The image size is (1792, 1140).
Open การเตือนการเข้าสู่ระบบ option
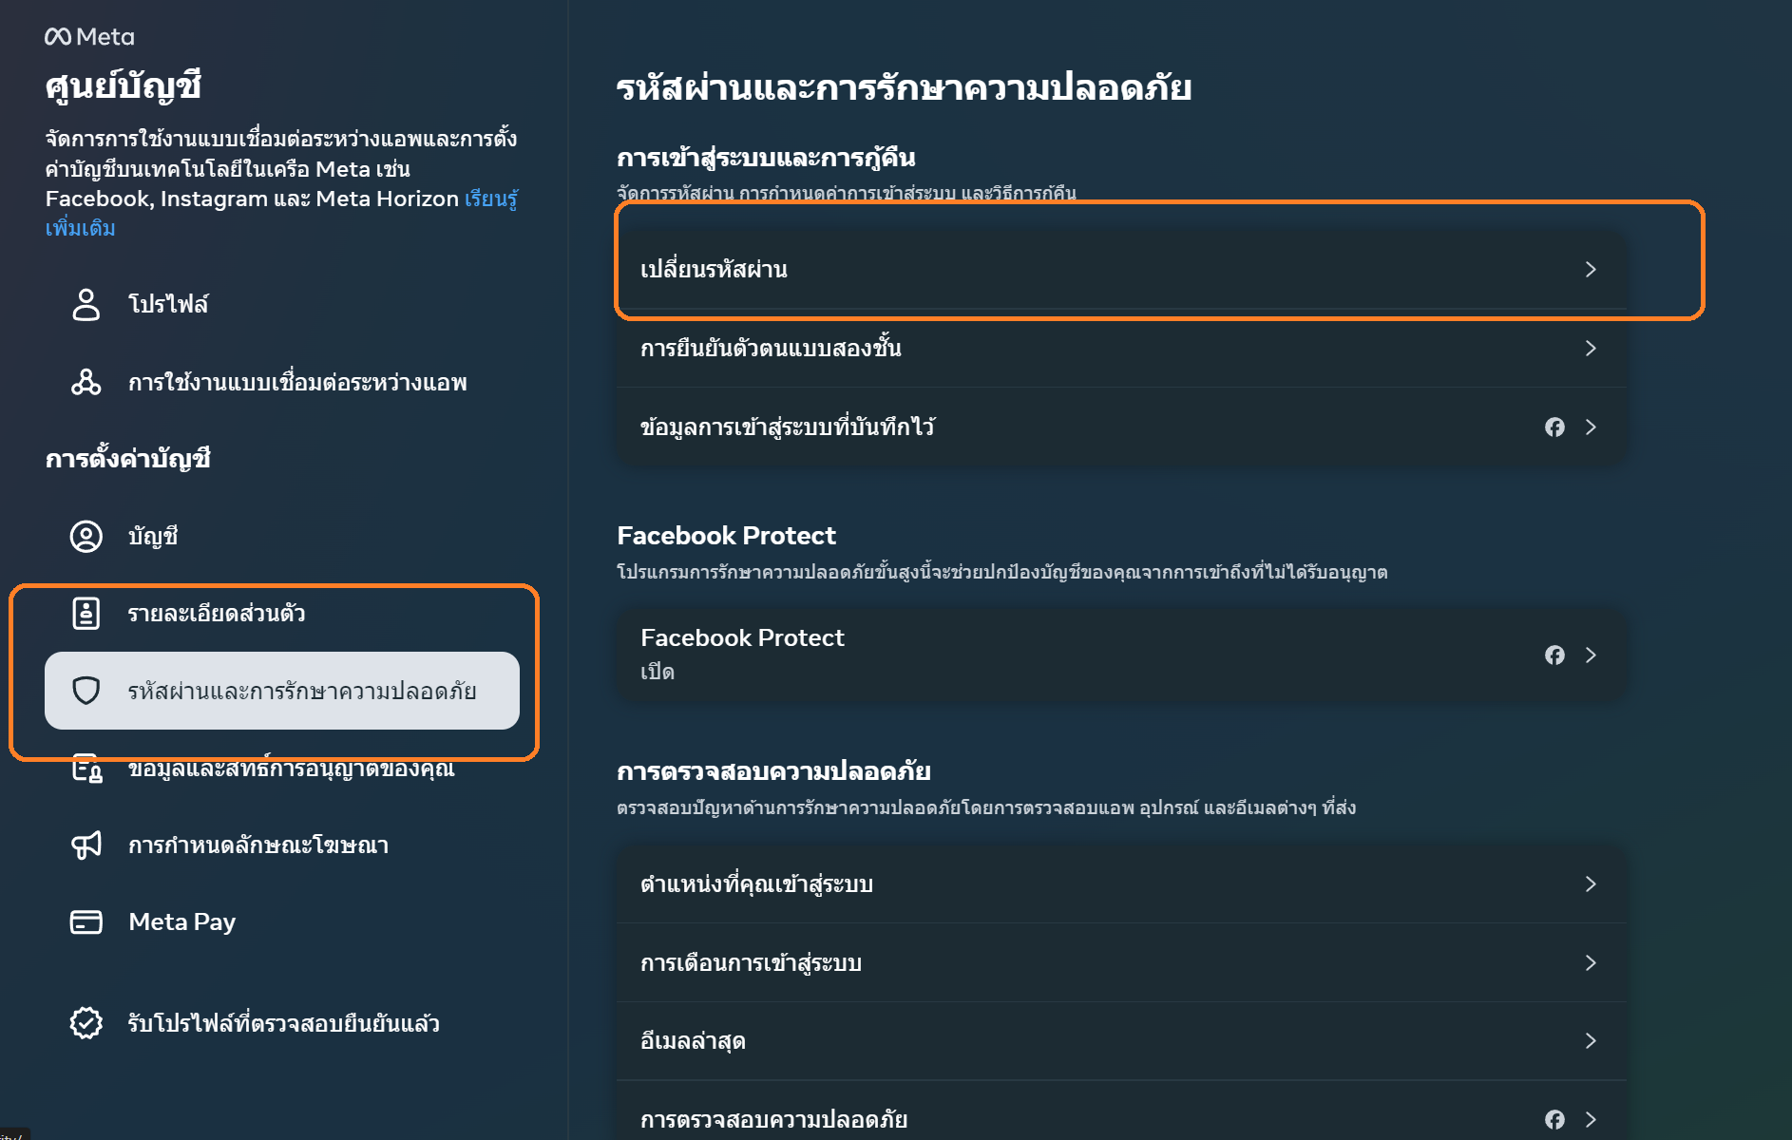[x=1121, y=963]
